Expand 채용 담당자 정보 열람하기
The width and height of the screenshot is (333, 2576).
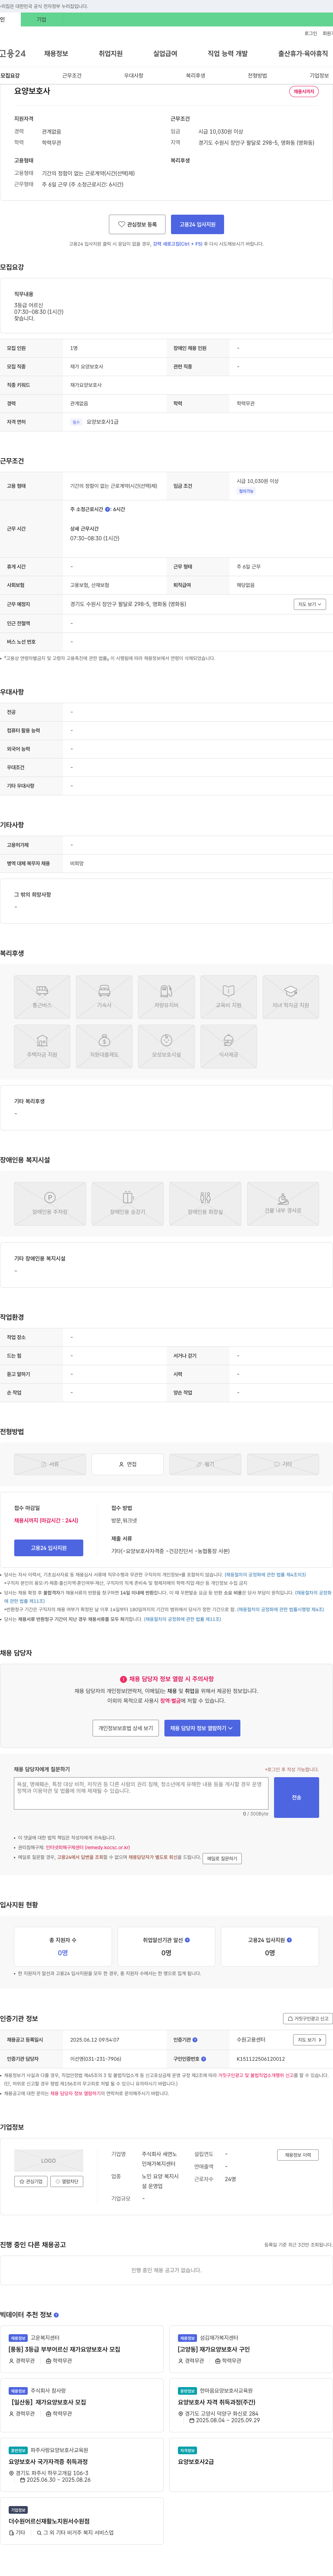coord(202,1728)
